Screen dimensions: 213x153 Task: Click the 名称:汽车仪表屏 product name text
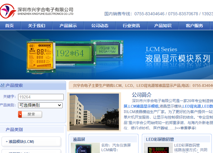tap(116, 145)
